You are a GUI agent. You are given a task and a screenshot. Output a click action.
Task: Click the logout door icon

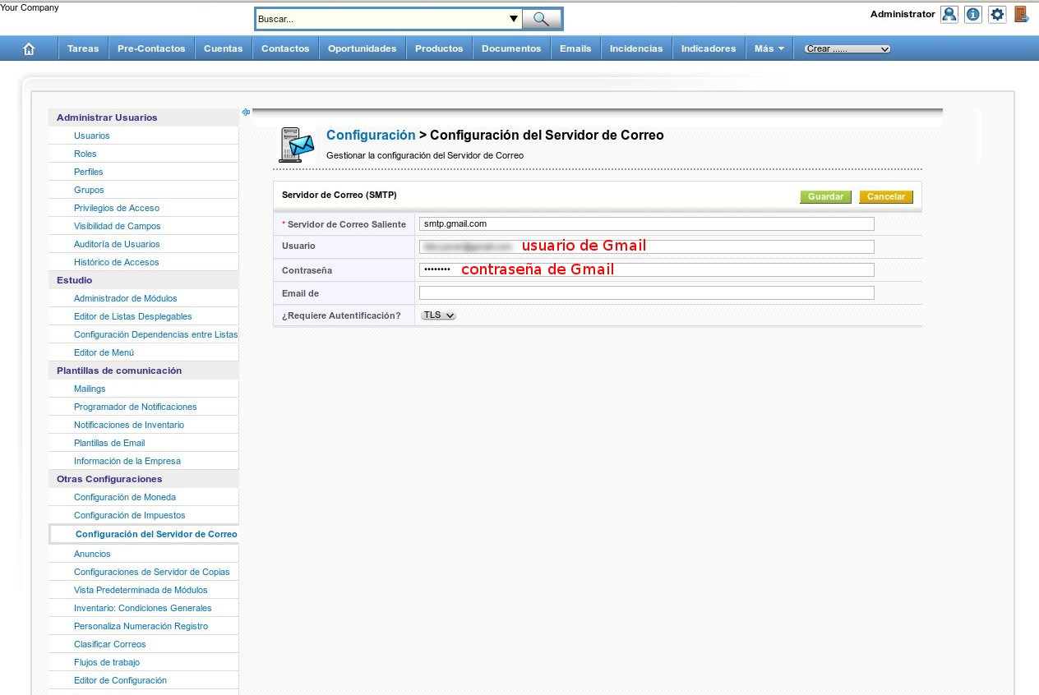1021,15
